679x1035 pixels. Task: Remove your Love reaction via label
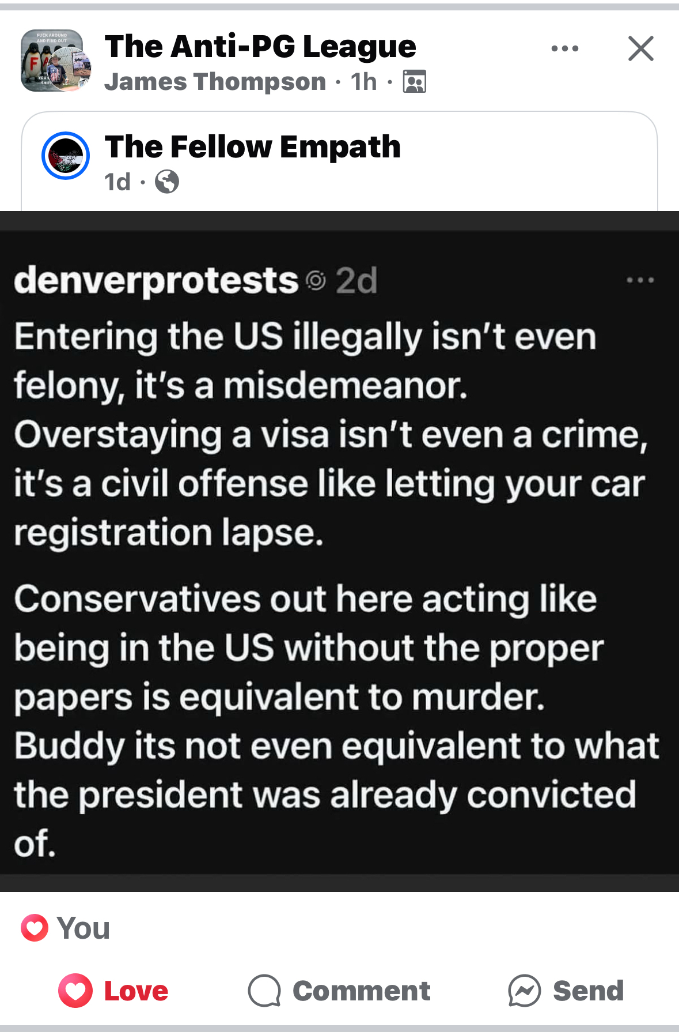136,991
